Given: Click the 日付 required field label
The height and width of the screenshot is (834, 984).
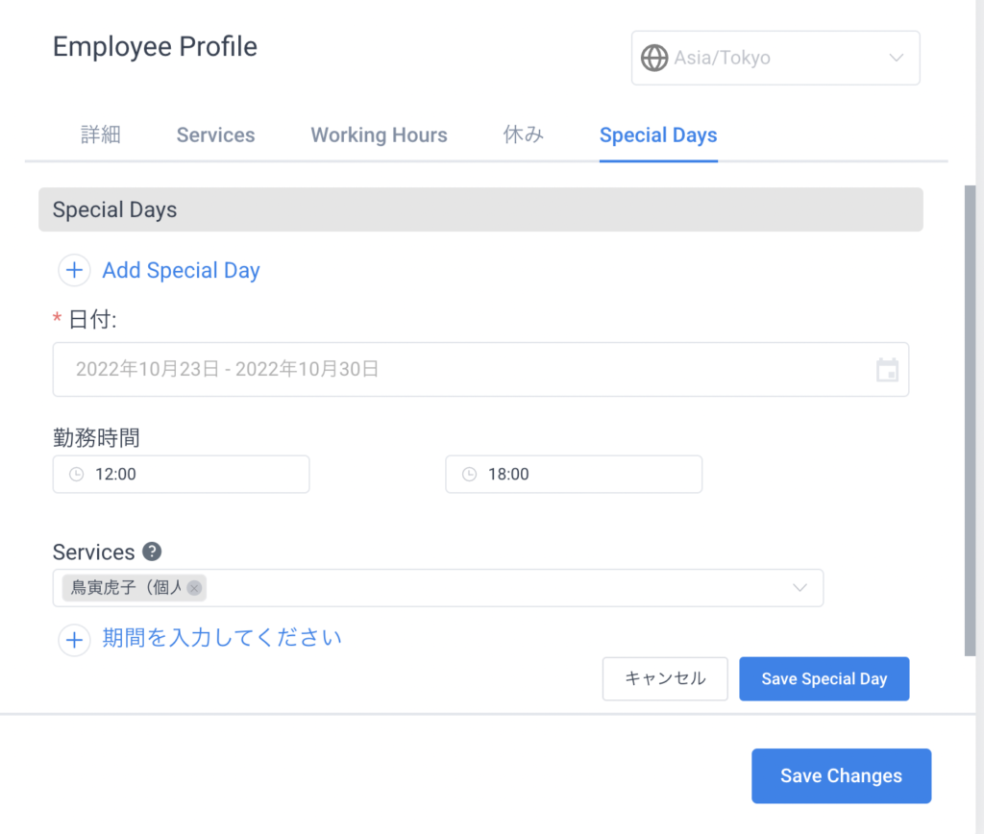Looking at the screenshot, I should 85,319.
